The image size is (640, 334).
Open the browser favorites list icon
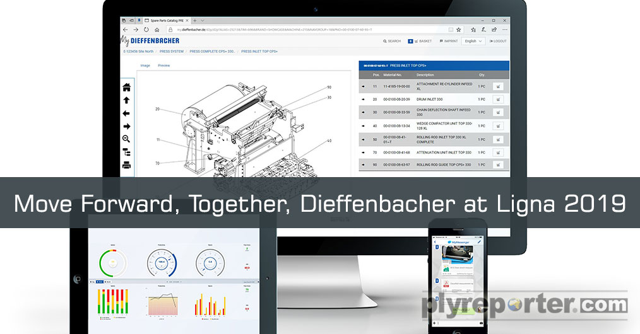473,30
